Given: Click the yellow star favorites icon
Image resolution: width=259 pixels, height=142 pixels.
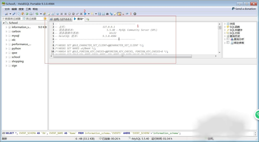Looking at the screenshot, I should pyautogui.click(x=45, y=19).
